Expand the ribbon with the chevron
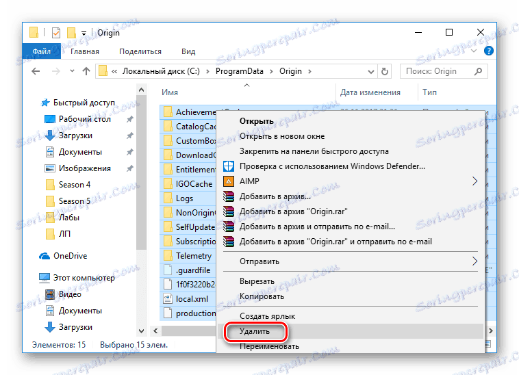 click(474, 51)
